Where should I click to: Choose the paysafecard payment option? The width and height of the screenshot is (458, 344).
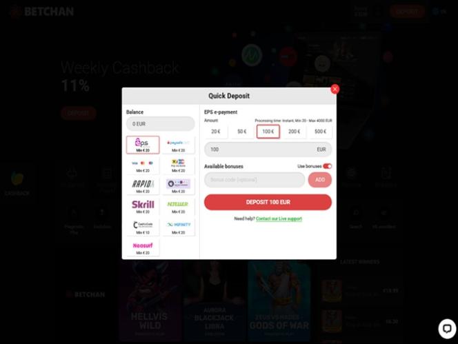tap(179, 145)
